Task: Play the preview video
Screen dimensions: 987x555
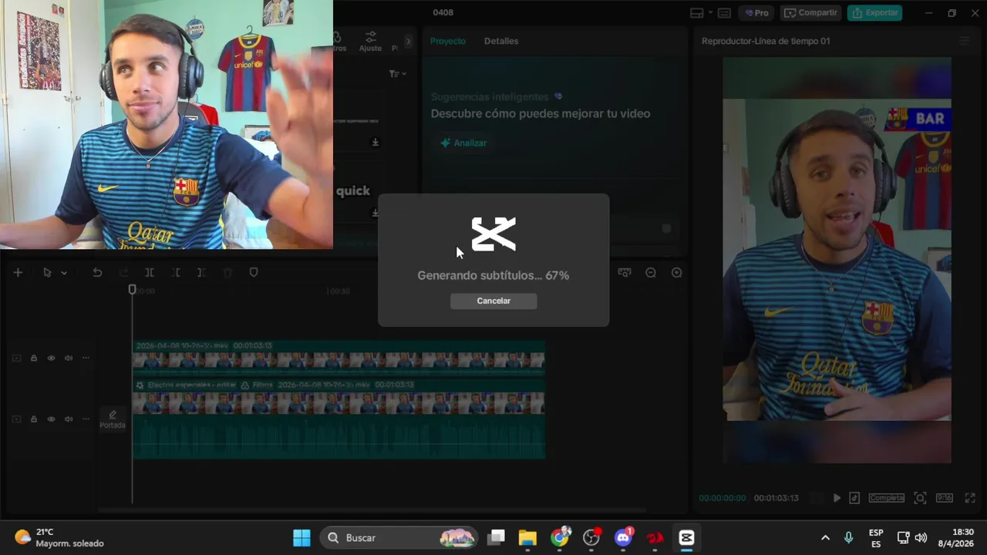Action: point(837,498)
